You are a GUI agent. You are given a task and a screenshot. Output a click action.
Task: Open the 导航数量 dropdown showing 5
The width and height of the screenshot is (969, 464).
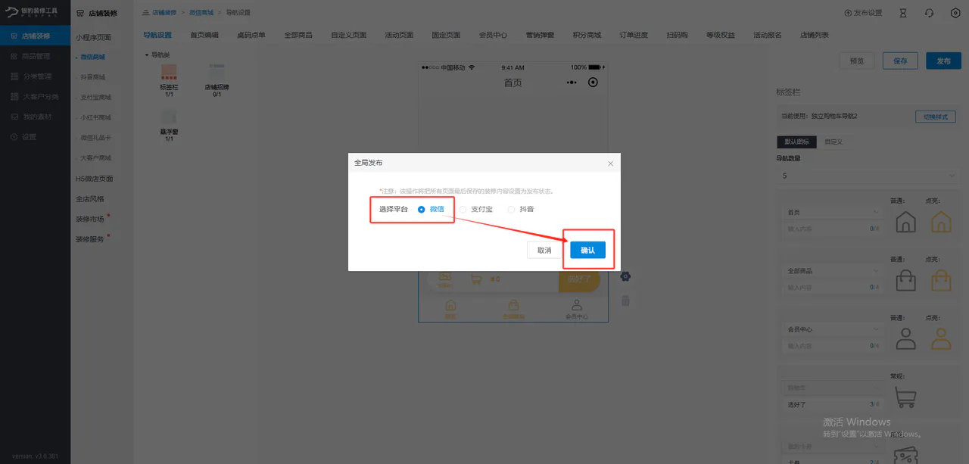point(869,176)
